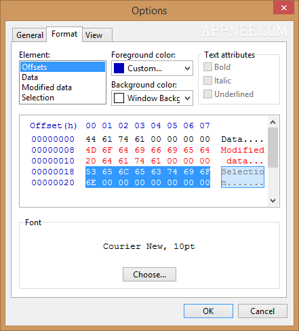Click offset 00000020 in preview
Screen dimensions: 299x331
pyautogui.click(x=53, y=182)
